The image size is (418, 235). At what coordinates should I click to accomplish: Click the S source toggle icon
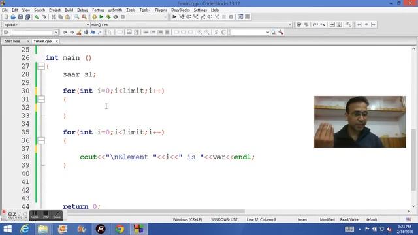pyautogui.click(x=216, y=32)
